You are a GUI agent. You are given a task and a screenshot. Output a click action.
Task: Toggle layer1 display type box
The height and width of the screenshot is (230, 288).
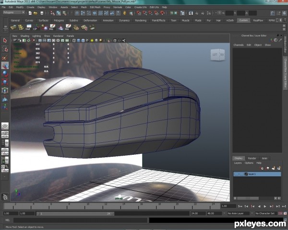pos(241,174)
